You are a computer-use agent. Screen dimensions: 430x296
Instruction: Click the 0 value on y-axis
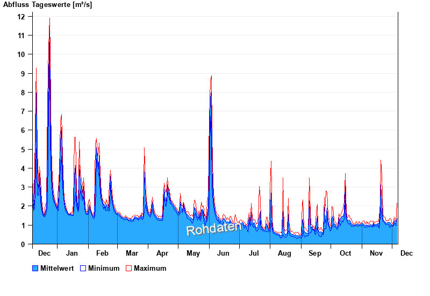tap(23, 244)
